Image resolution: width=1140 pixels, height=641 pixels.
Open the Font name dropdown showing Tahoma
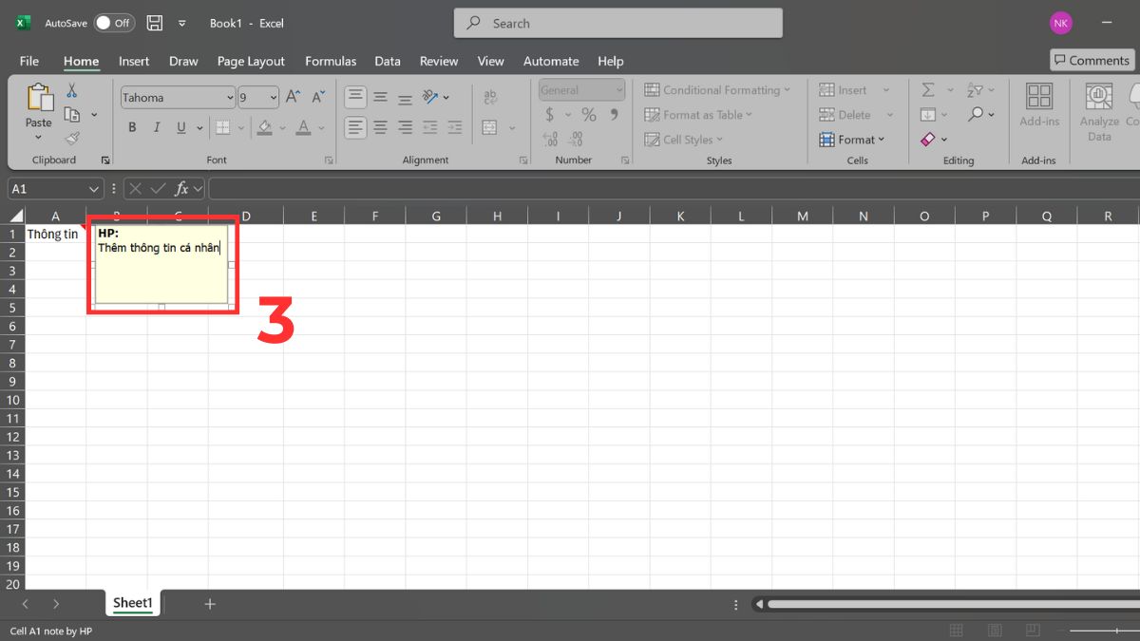coord(178,97)
